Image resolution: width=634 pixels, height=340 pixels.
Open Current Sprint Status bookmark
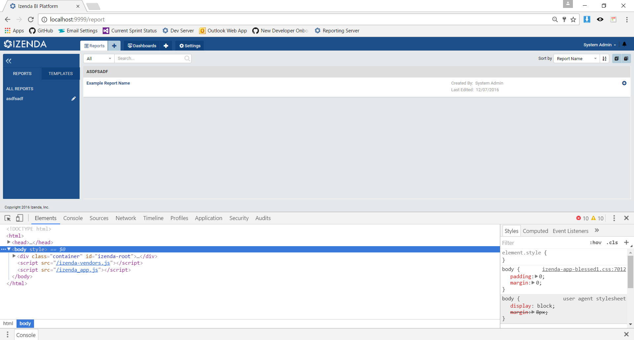tap(130, 31)
